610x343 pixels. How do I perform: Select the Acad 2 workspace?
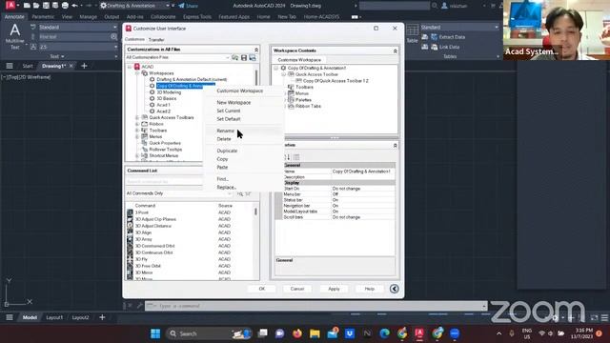coord(163,111)
